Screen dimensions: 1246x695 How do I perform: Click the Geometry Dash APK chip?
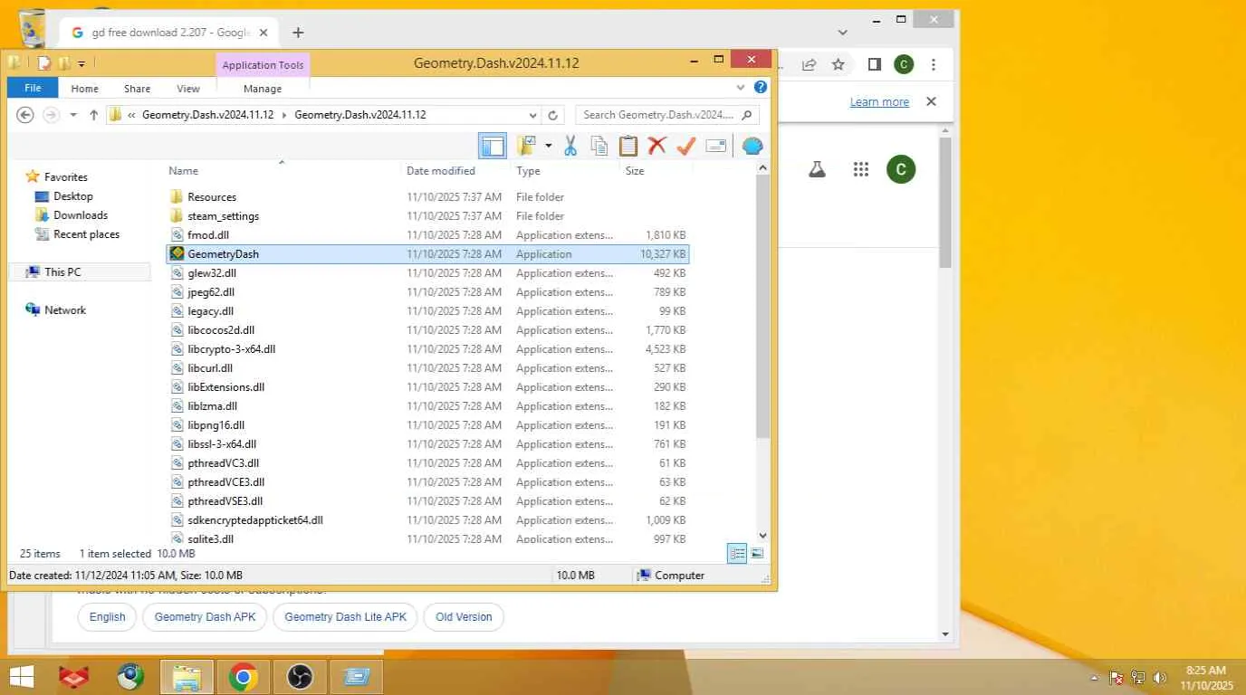[206, 617]
